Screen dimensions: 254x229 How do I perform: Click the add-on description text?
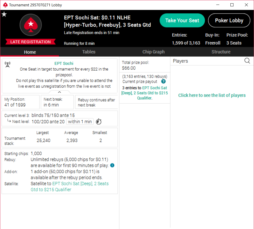(x=67, y=174)
